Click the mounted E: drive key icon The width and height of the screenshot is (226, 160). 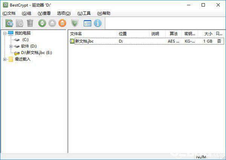(17, 53)
